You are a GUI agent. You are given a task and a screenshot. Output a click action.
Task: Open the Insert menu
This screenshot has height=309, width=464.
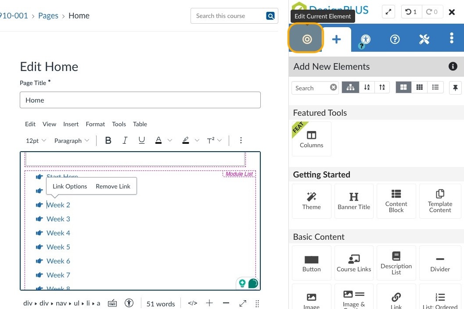pos(70,124)
